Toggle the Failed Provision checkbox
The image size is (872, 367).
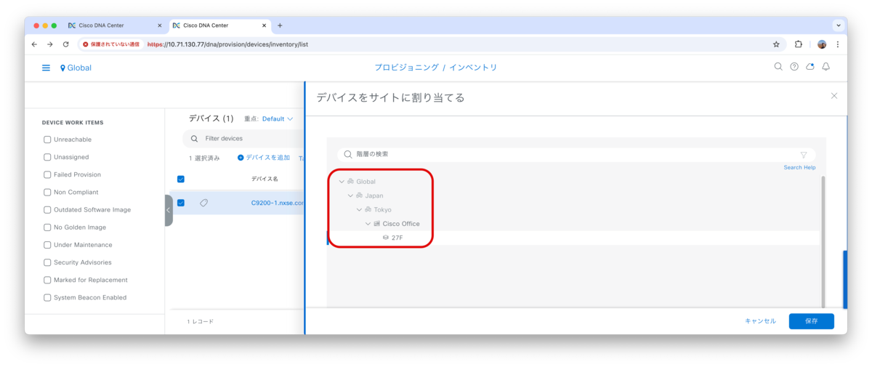pos(47,174)
